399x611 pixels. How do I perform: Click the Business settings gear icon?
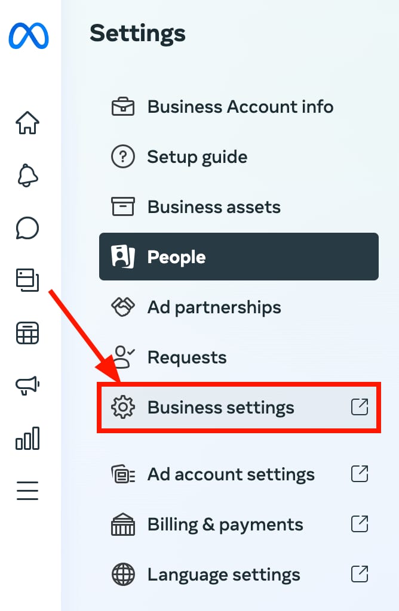pos(123,407)
